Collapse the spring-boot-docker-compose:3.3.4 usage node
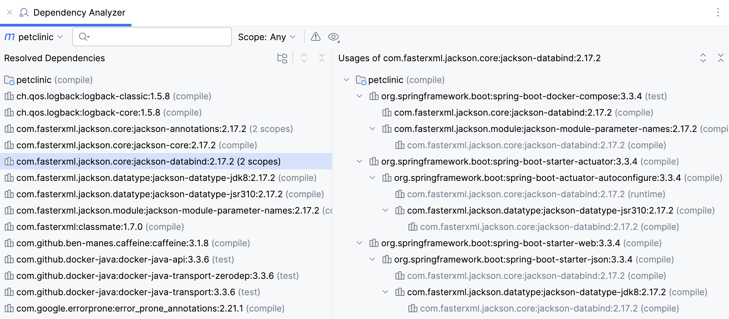 coord(359,96)
